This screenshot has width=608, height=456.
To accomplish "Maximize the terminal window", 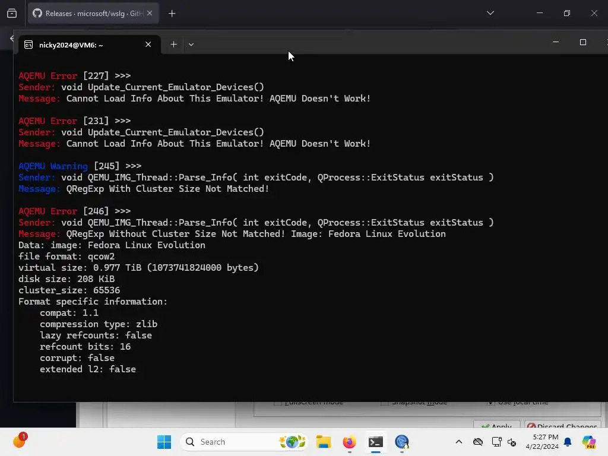I will pyautogui.click(x=583, y=42).
